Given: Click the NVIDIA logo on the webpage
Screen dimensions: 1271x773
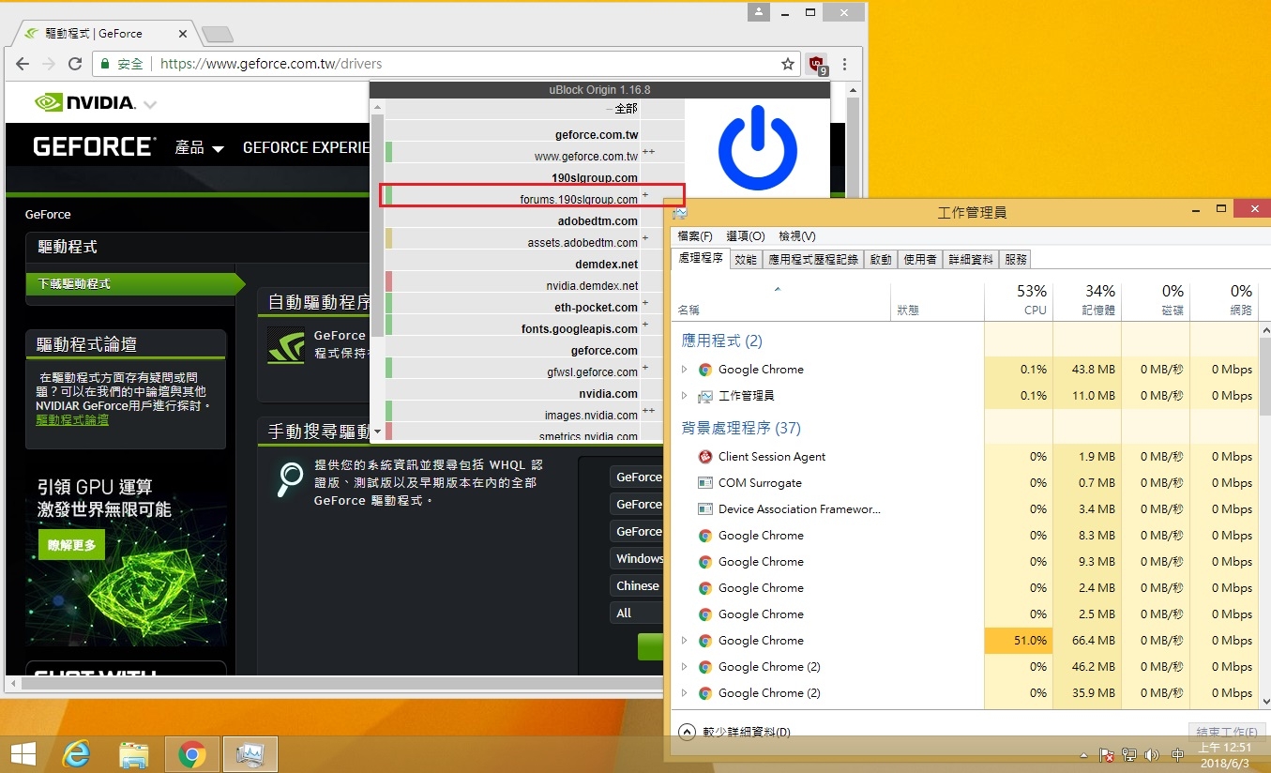Looking at the screenshot, I should (85, 102).
